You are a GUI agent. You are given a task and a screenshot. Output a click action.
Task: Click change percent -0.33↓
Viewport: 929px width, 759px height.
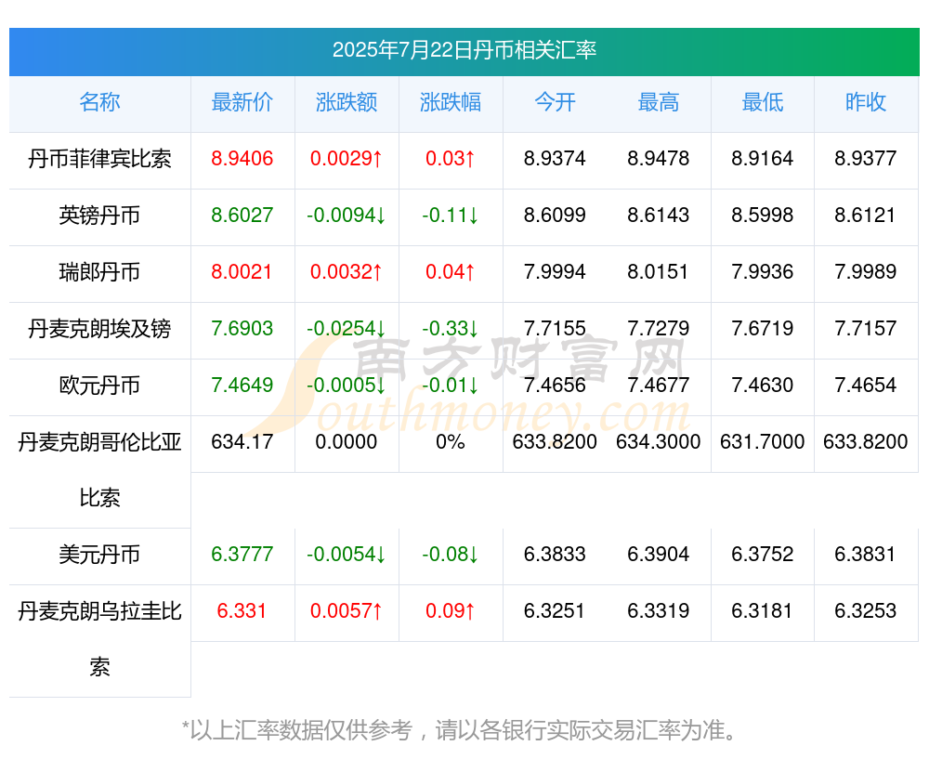pyautogui.click(x=451, y=328)
